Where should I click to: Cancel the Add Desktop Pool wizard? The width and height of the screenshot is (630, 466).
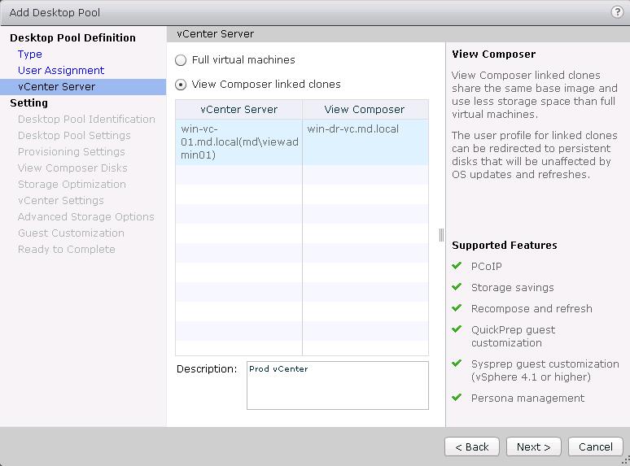point(595,446)
